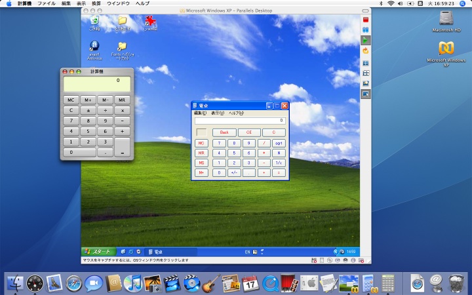
Task: Click the landscape picture icon in Parallels toolbar
Action: [x=366, y=83]
